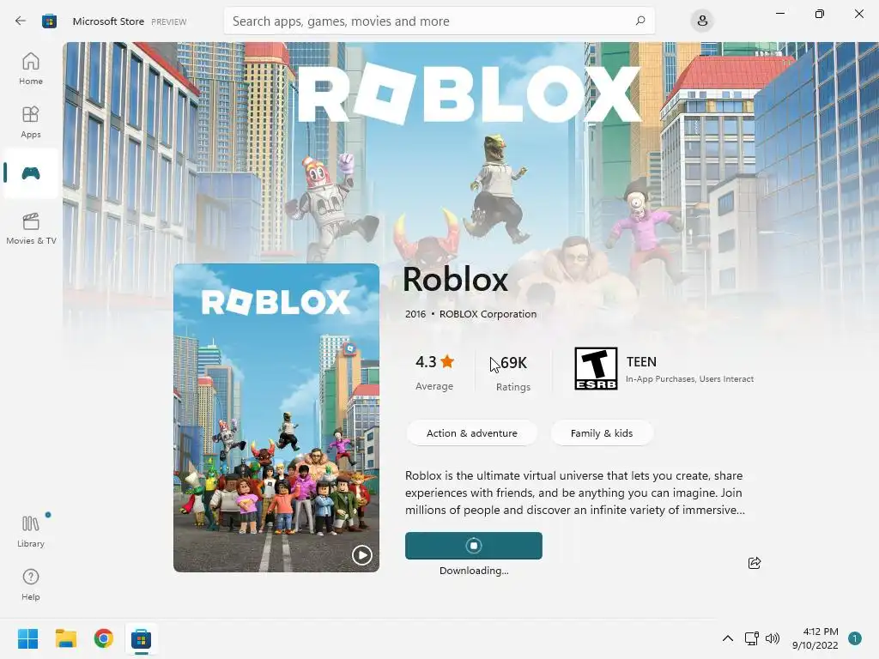The height and width of the screenshot is (659, 879).
Task: Click the search magnifier icon
Action: click(x=640, y=21)
